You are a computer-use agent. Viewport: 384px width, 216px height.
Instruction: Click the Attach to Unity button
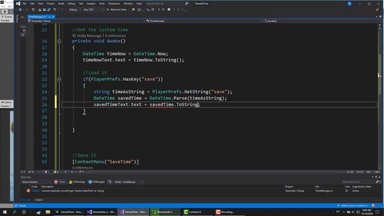[x=118, y=10]
